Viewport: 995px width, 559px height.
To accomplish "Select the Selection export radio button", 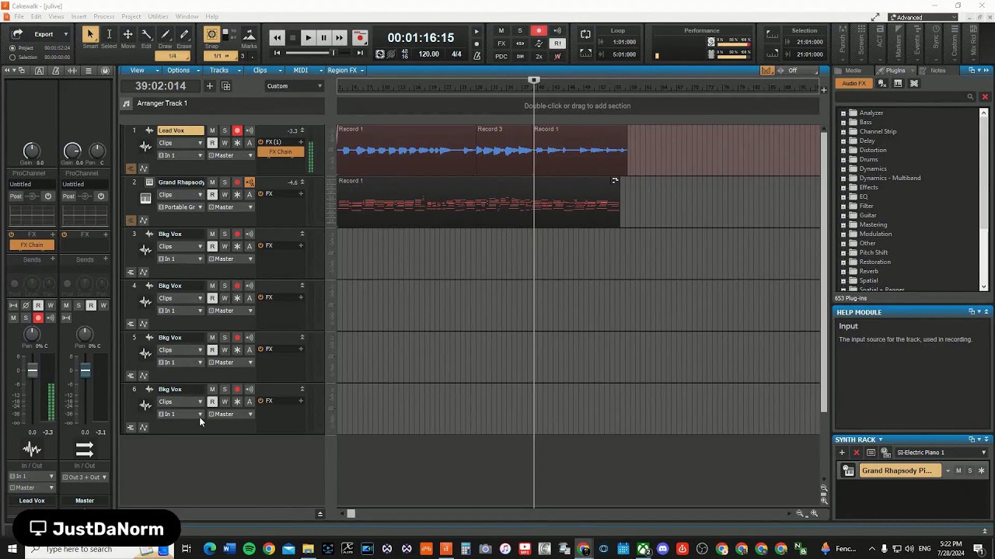I will click(x=12, y=57).
